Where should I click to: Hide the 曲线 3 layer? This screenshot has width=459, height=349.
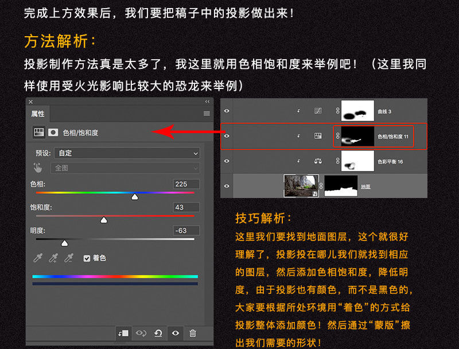pos(227,111)
